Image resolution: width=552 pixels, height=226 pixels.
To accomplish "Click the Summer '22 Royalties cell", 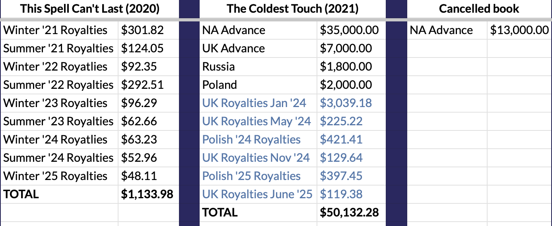I will click(58, 85).
